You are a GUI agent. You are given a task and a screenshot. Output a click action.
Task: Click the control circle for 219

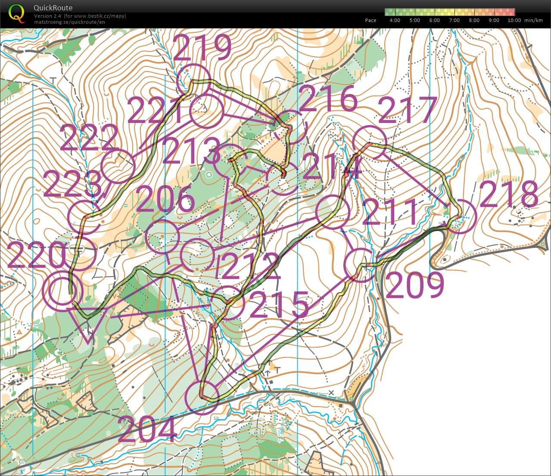tap(194, 80)
